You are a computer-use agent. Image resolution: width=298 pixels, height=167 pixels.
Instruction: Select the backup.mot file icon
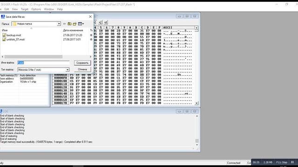coord(4,35)
